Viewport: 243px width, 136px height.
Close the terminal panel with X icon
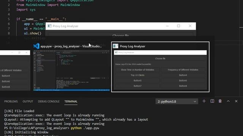pyautogui.click(x=236, y=101)
